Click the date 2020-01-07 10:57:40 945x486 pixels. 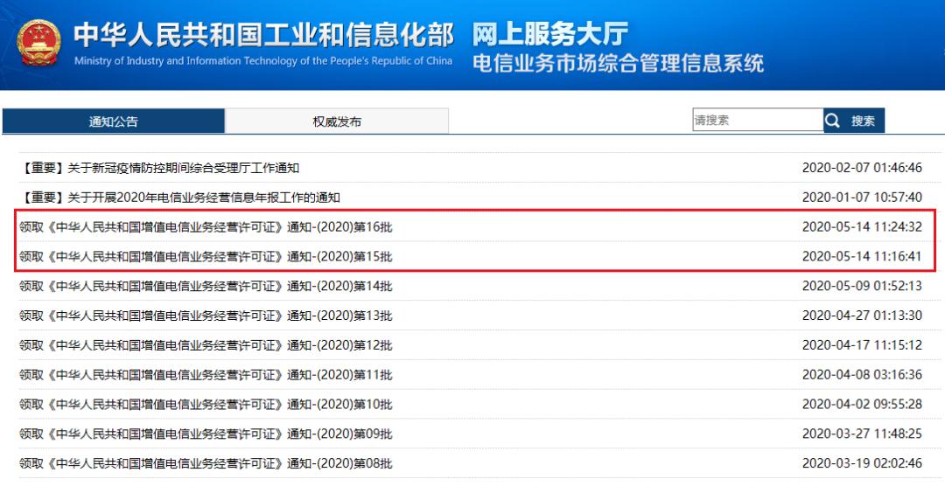tap(862, 197)
